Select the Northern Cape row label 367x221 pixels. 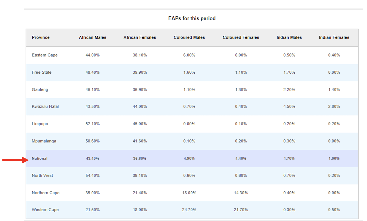click(46, 192)
